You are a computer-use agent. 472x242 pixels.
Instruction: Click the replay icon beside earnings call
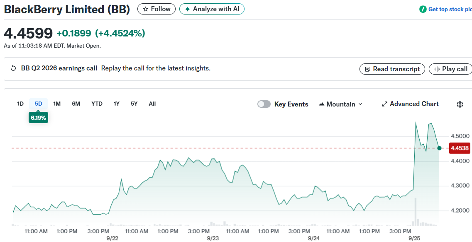[13, 68]
